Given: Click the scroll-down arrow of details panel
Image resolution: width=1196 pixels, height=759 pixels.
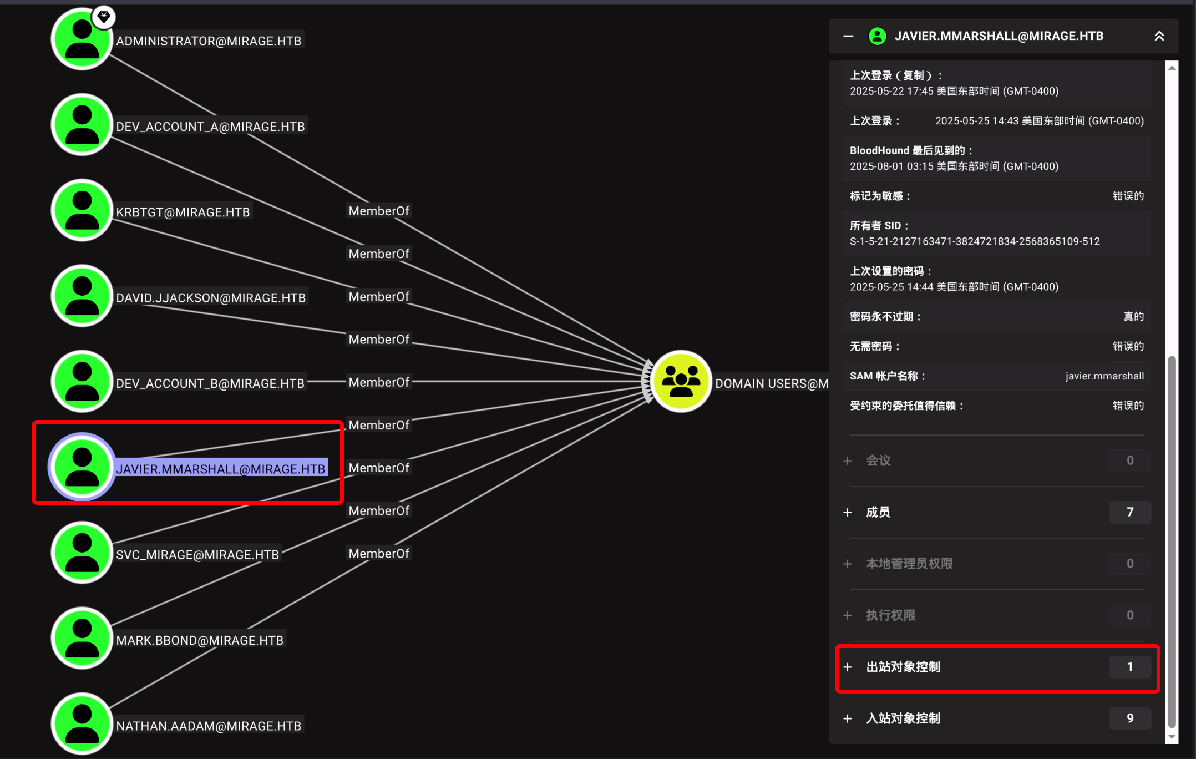Looking at the screenshot, I should click(1172, 737).
